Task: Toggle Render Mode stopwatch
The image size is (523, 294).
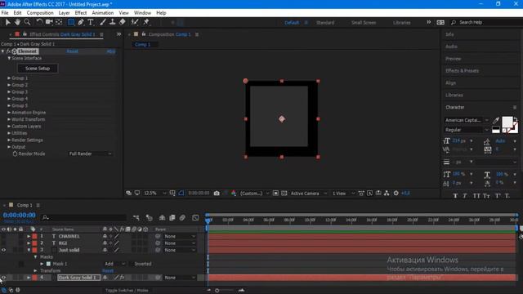Action: (x=15, y=154)
